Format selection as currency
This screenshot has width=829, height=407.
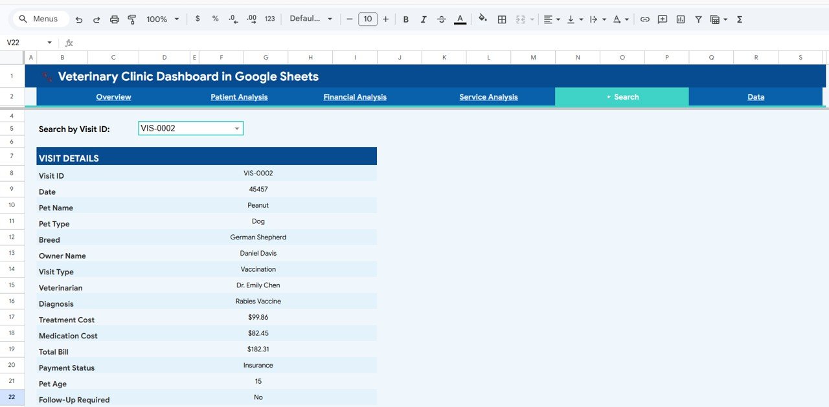[198, 19]
